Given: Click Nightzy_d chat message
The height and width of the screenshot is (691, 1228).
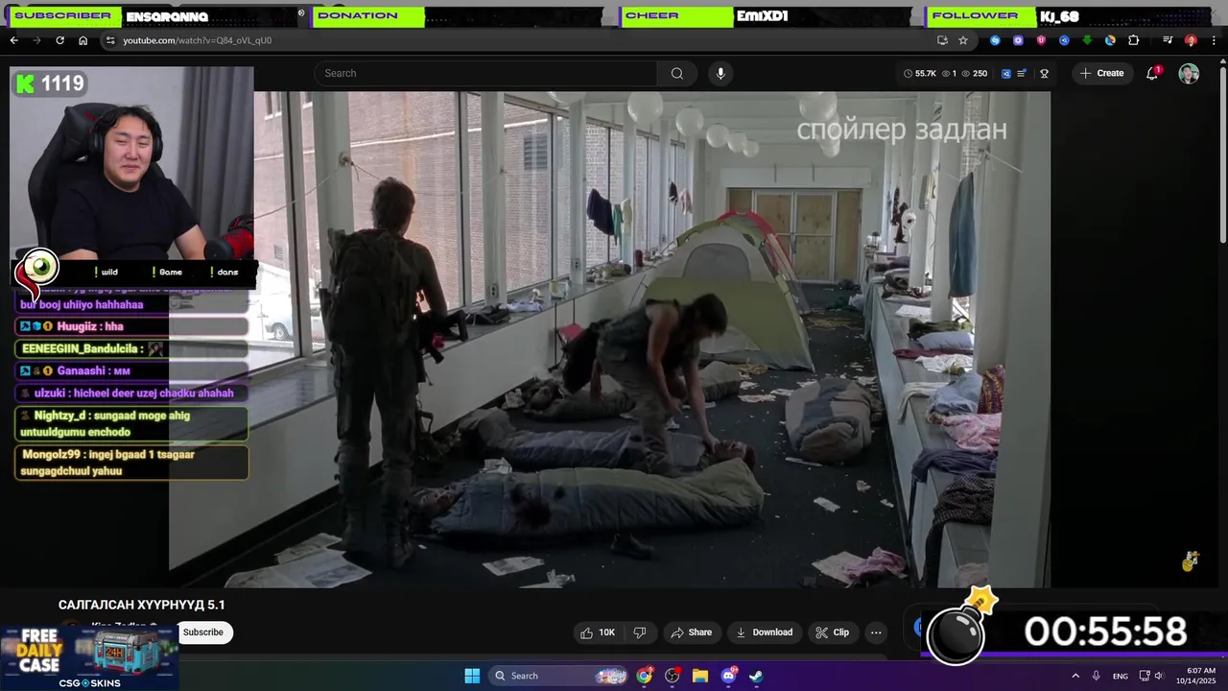Looking at the screenshot, I should 131,423.
